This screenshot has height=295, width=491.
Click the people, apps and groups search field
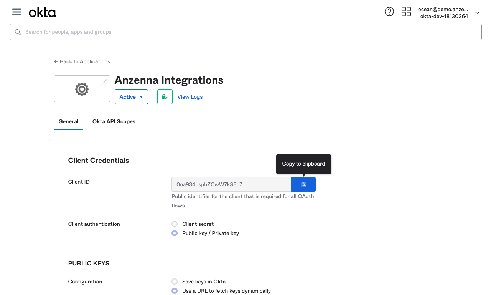[x=245, y=32]
